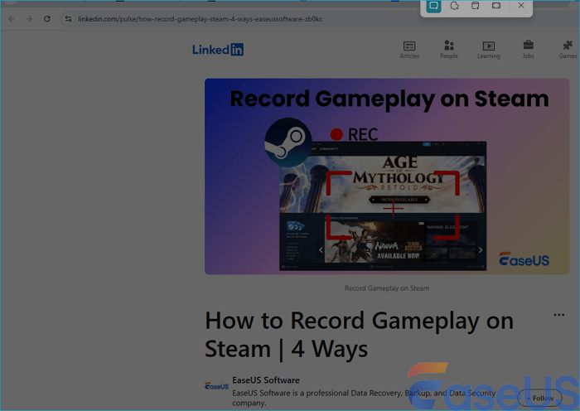Close the snipping toolbar

point(521,7)
